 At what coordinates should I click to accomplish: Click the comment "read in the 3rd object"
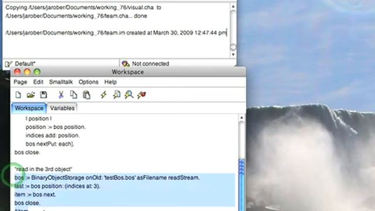click(43, 169)
